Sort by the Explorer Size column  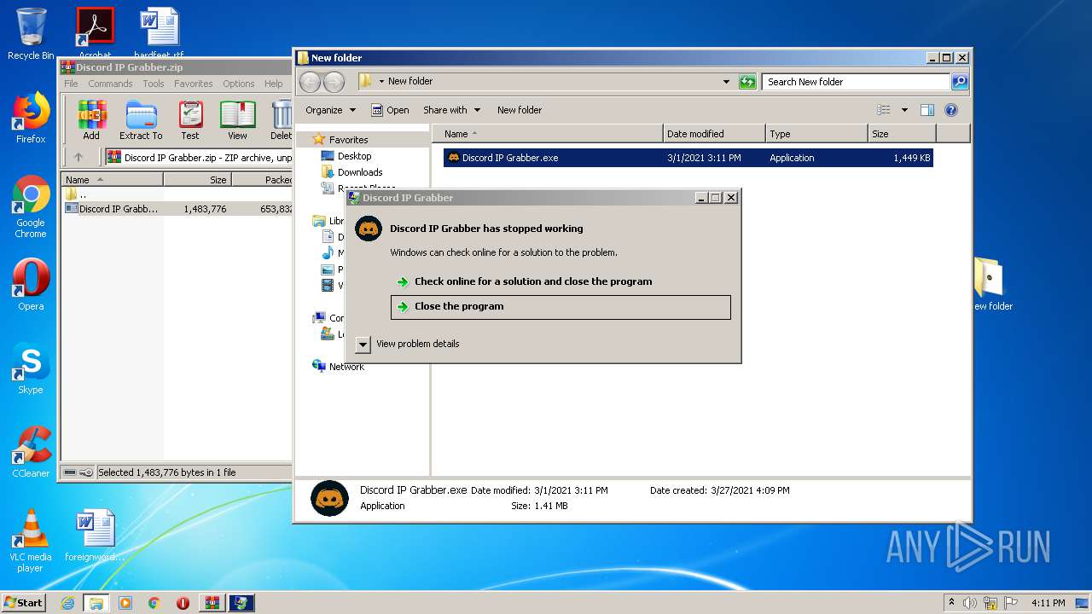coord(902,134)
